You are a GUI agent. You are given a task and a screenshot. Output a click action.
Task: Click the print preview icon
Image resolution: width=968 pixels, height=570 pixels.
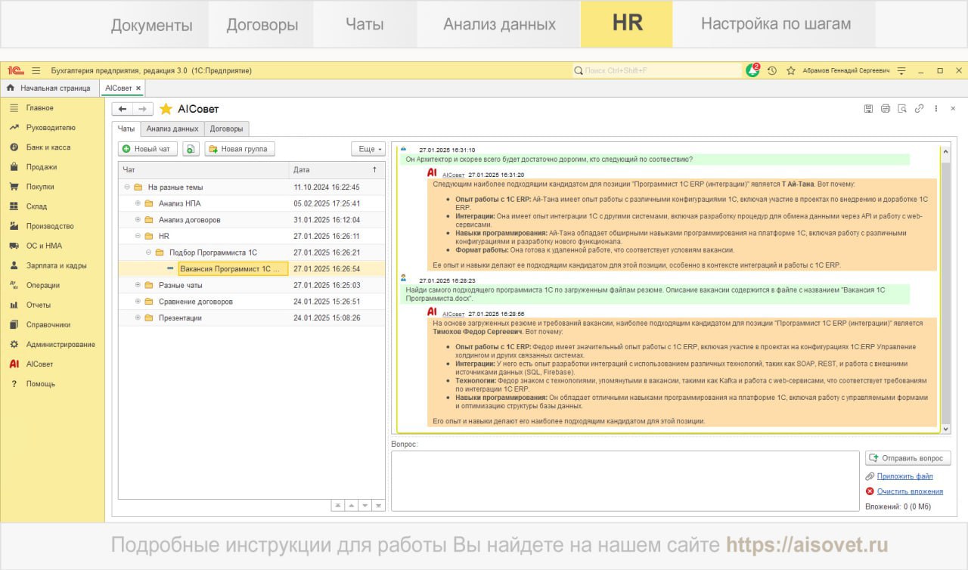click(902, 108)
